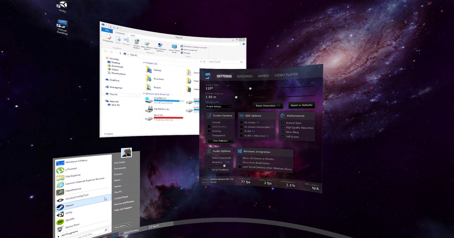The image size is (454, 238).
Task: Switch to the View ribbon tab
Action: (x=133, y=35)
